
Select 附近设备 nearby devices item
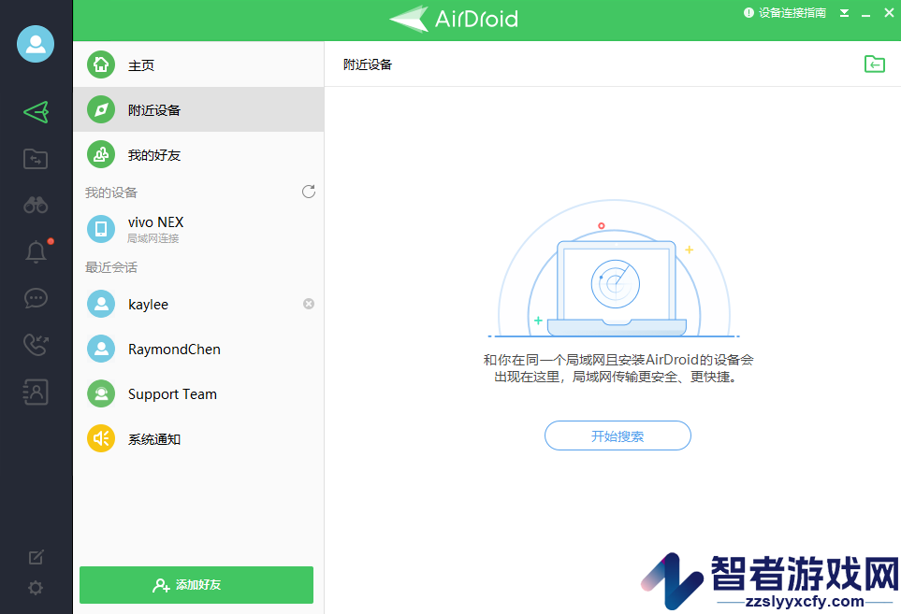coord(198,109)
